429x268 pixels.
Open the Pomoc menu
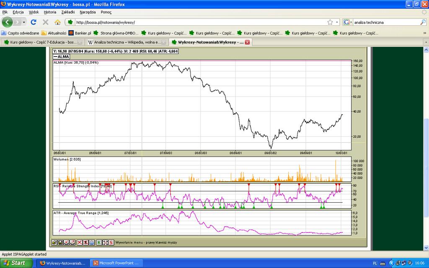coord(106,12)
